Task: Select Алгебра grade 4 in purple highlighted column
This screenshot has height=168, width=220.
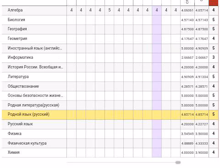Action: (157, 10)
